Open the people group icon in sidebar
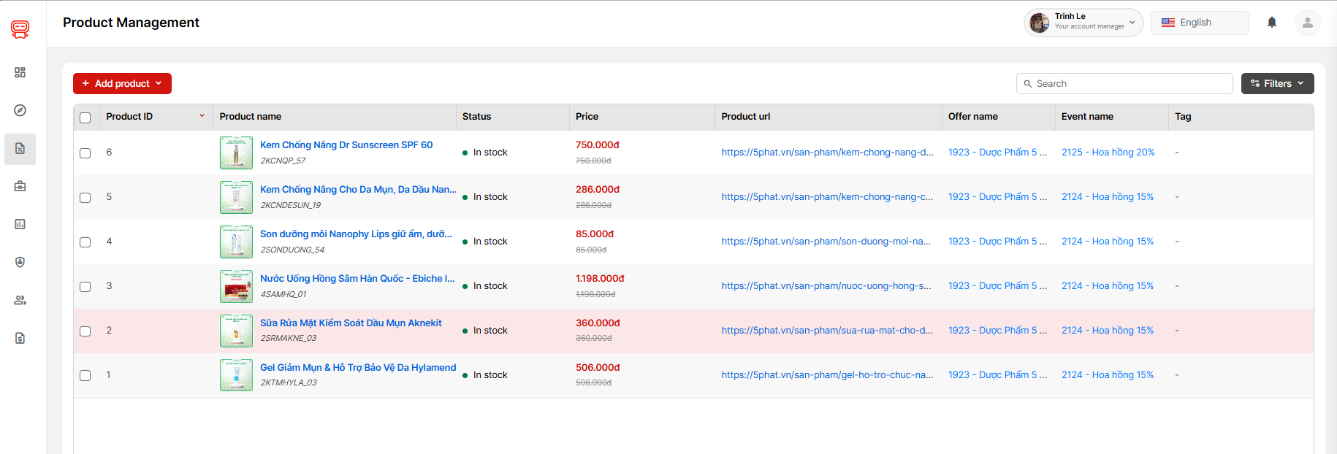1337x454 pixels. 20,300
